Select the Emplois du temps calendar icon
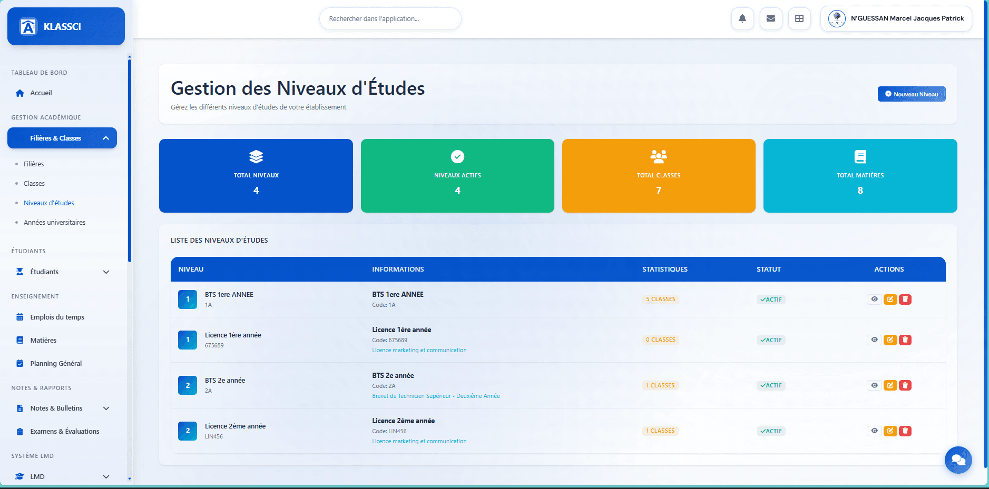The image size is (989, 489). click(x=19, y=317)
